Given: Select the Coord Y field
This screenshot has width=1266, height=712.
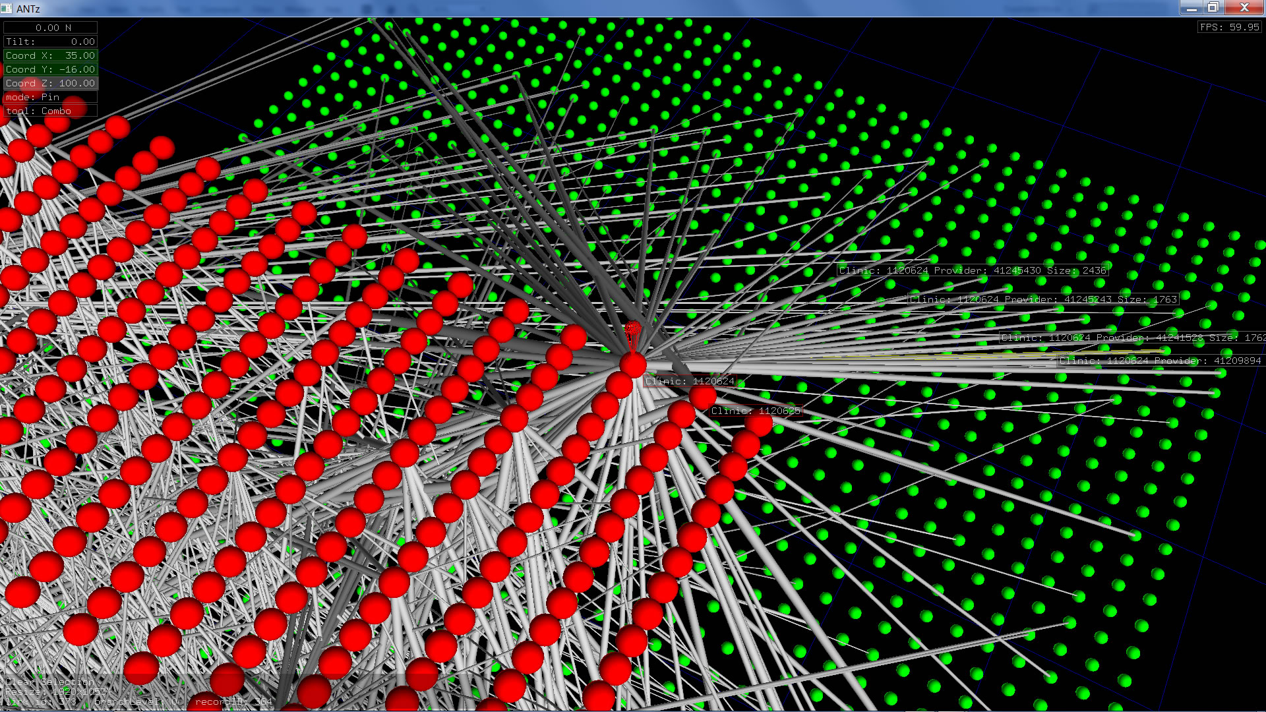Looking at the screenshot, I should (x=51, y=69).
